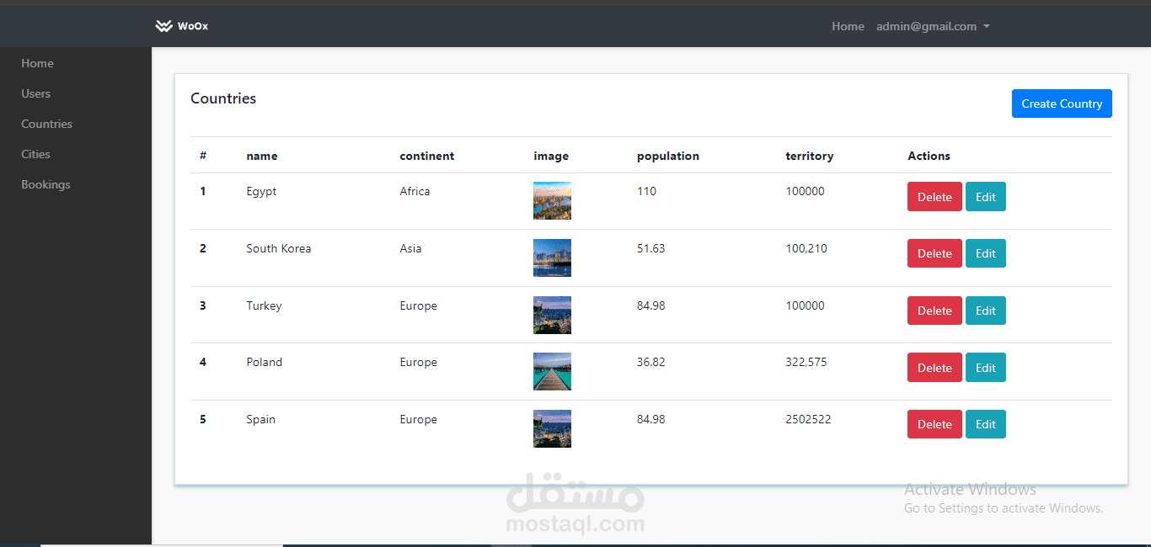Click the territory column header
This screenshot has height=547, width=1151.
pos(810,156)
